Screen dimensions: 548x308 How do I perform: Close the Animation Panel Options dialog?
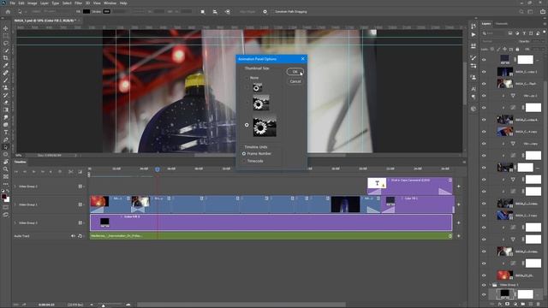tap(302, 59)
